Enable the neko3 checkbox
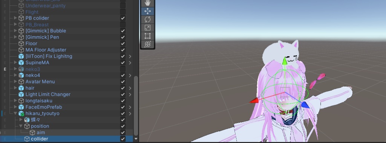The height and width of the screenshot is (143, 386). [x=123, y=69]
